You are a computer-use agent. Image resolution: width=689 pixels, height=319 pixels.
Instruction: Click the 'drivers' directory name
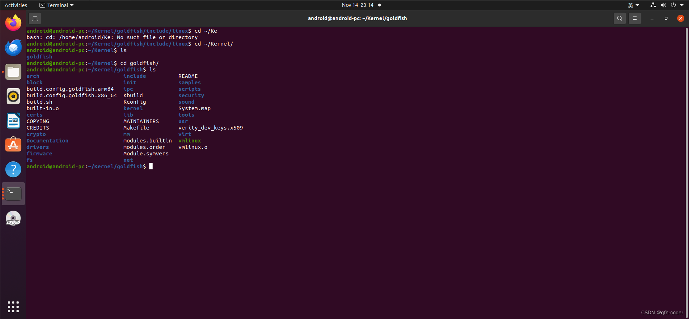click(38, 147)
